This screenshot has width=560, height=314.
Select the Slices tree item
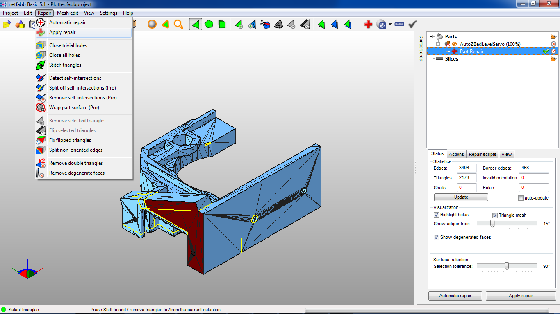pyautogui.click(x=451, y=59)
